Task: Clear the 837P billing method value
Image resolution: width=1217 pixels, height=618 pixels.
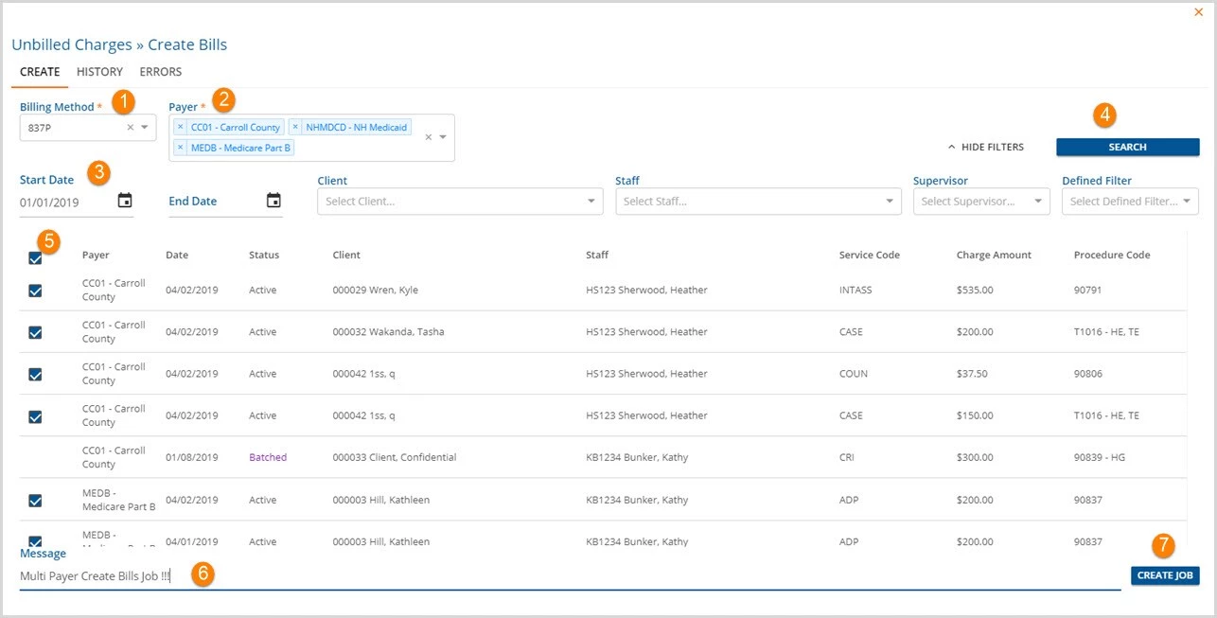Action: [131, 127]
